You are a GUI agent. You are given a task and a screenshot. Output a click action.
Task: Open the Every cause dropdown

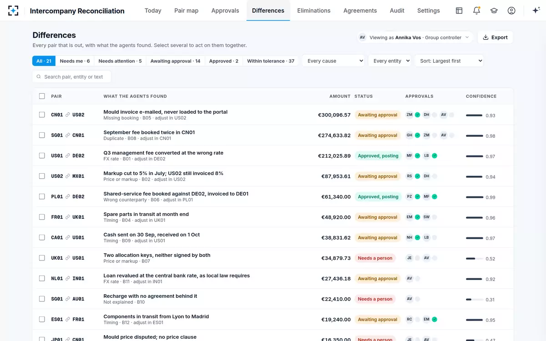334,61
